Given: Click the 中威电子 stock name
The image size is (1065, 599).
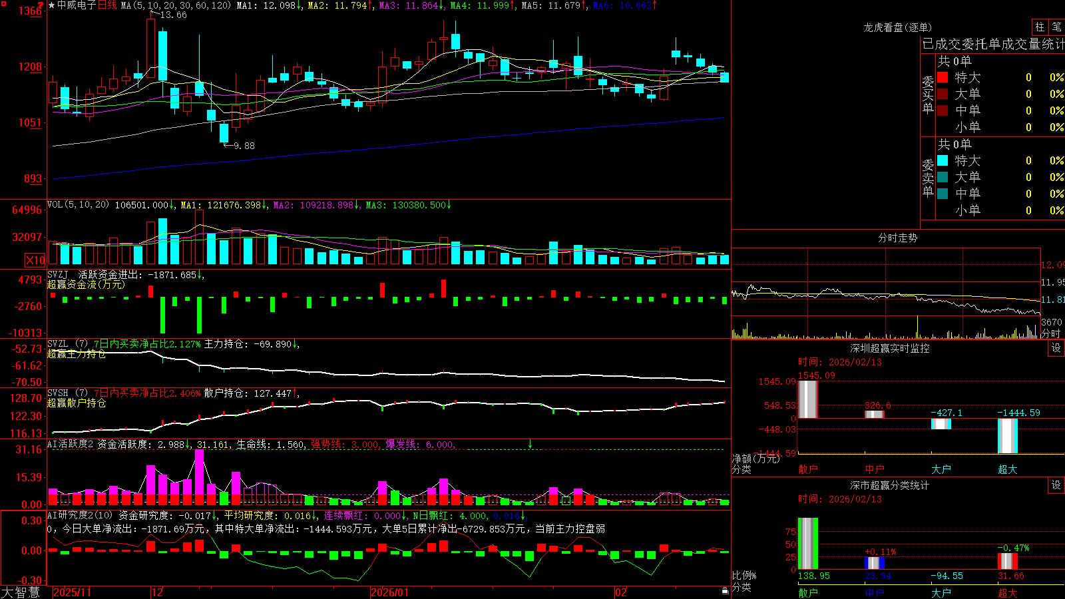Looking at the screenshot, I should [77, 5].
